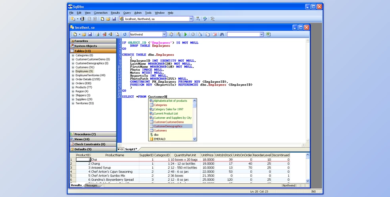Choose CustomerDemographics in the autocomplete list
390x197 pixels.
(x=171, y=126)
